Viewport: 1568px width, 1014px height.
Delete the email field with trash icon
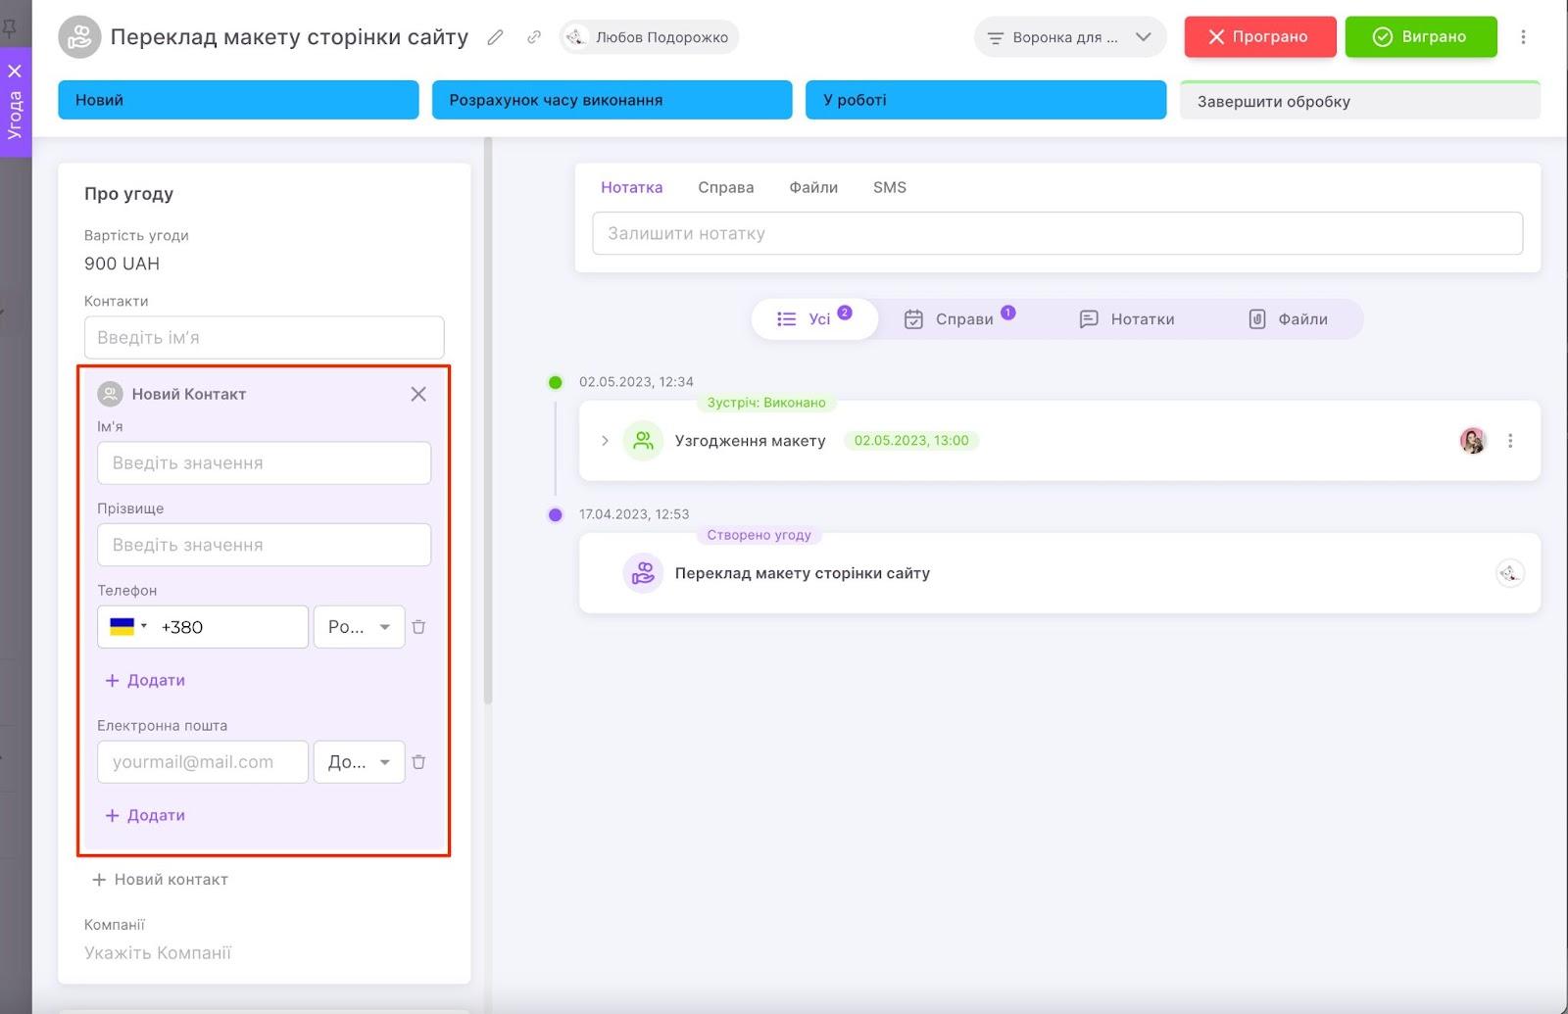tap(418, 762)
